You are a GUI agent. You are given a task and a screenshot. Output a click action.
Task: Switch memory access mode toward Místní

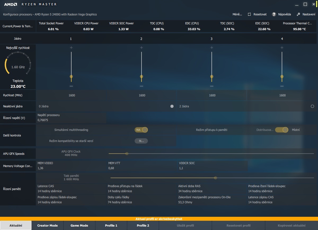click(282, 130)
